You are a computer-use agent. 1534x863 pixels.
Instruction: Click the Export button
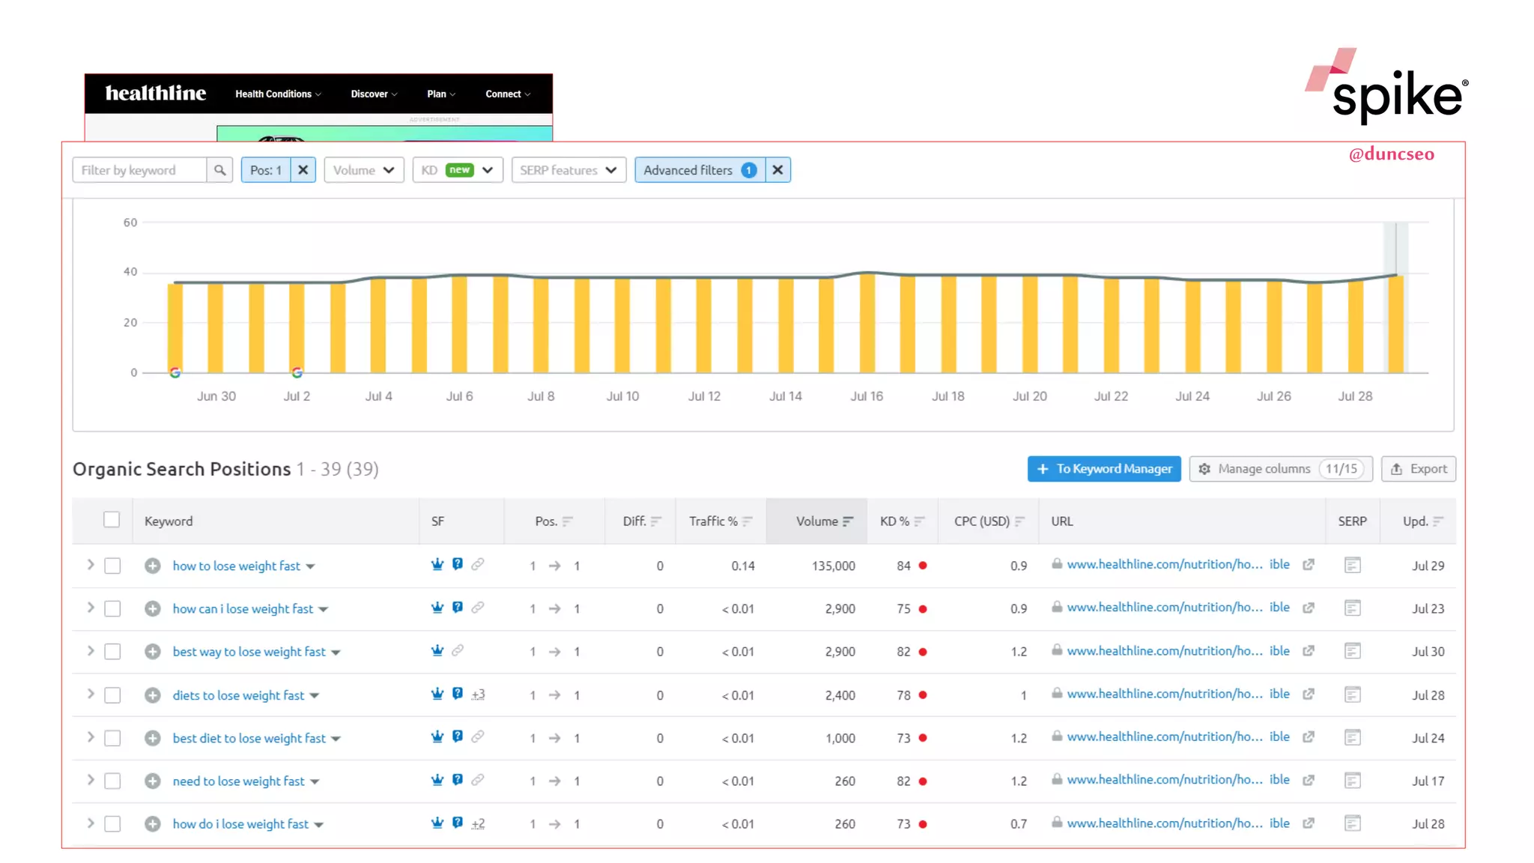1418,469
